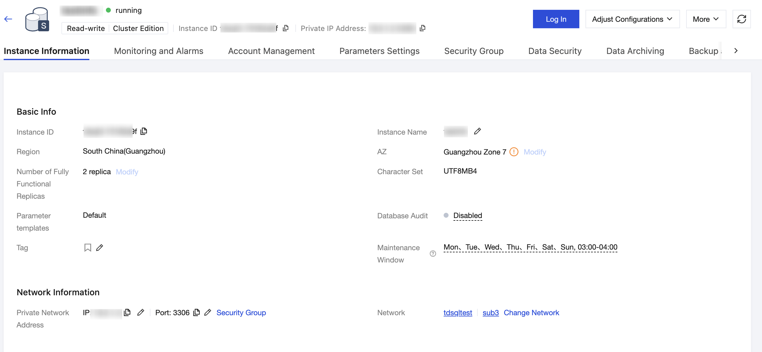Switch to Monitoring and Alarms tab
The width and height of the screenshot is (762, 352).
(x=158, y=51)
